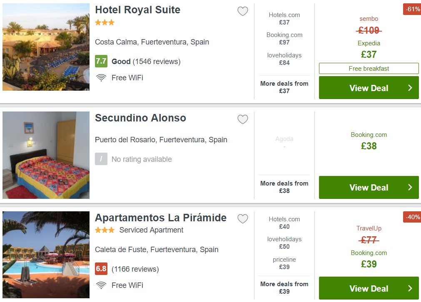The width and height of the screenshot is (421, 302).
Task: Click the 7.7 rating badge
Action: [x=101, y=61]
